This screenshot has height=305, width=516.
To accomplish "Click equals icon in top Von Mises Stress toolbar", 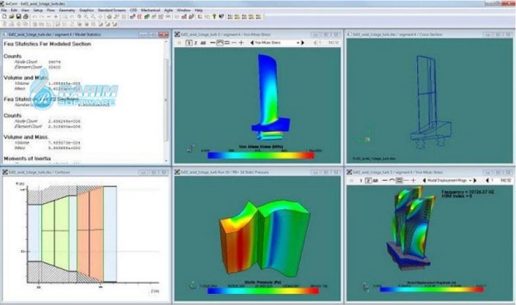I will pos(227,42).
